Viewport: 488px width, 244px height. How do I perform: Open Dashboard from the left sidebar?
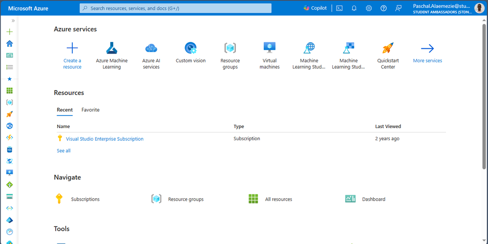pos(9,55)
